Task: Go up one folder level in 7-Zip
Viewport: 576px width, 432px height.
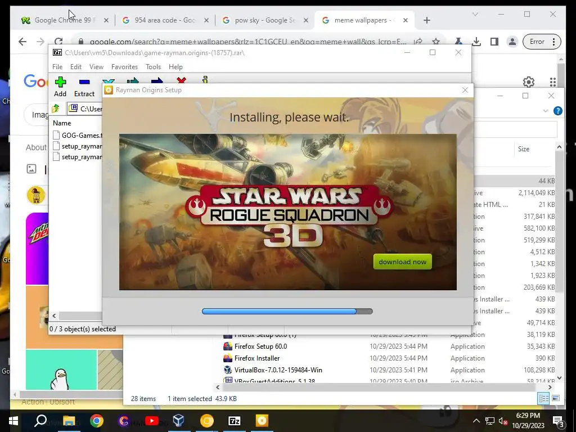Action: pos(56,109)
